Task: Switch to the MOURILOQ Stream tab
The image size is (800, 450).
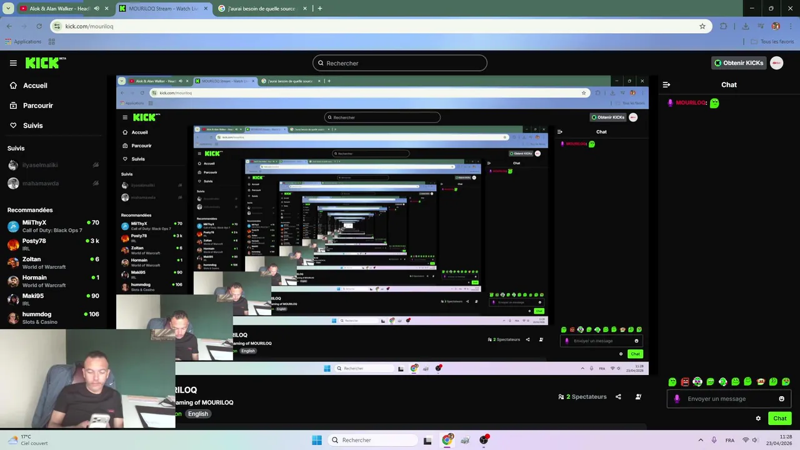Action: [164, 9]
